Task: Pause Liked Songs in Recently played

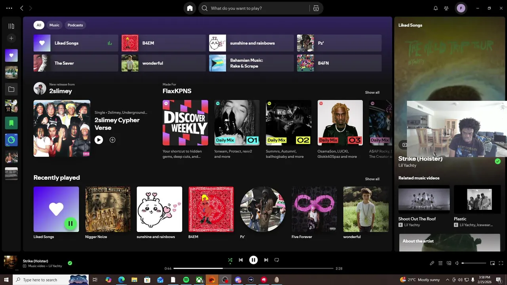Action: (x=71, y=223)
